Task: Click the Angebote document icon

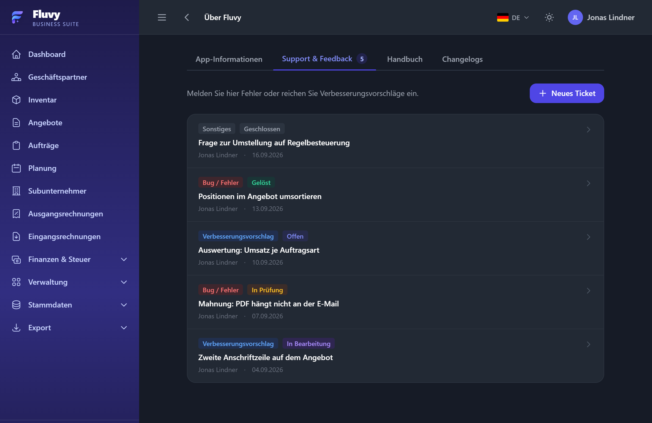Action: (16, 123)
